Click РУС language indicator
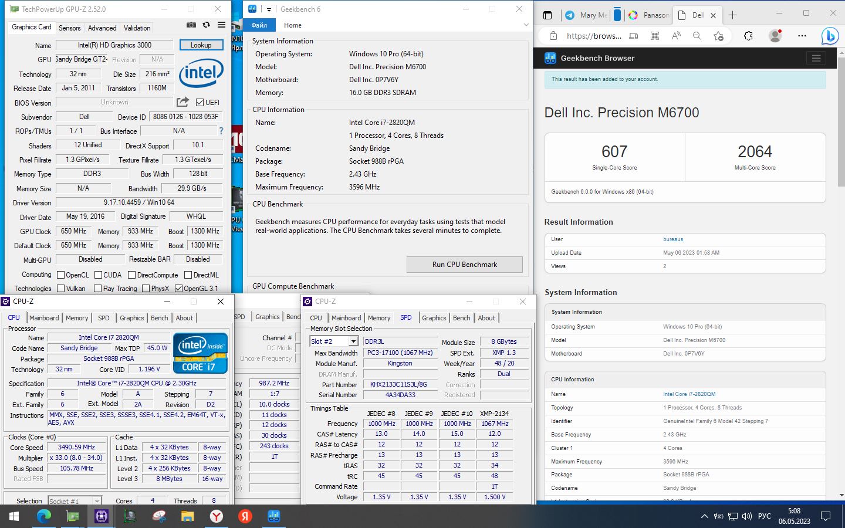Image resolution: width=845 pixels, height=528 pixels. coord(765,516)
